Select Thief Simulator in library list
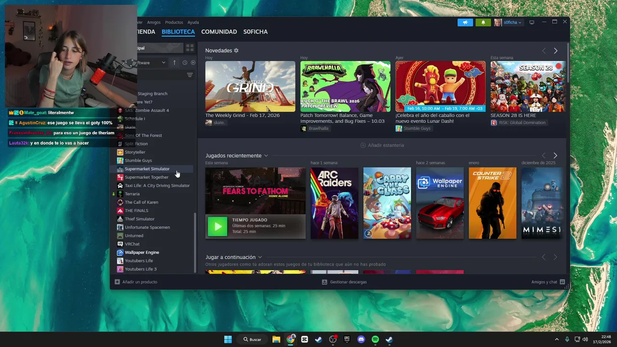This screenshot has width=617, height=347. pyautogui.click(x=140, y=219)
